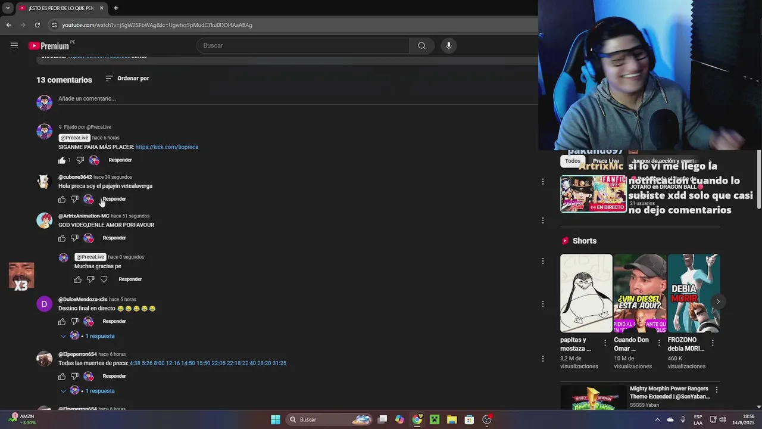This screenshot has width=762, height=429.
Task: Reply to @DulceMendoza-x3s comment
Action: 114,322
